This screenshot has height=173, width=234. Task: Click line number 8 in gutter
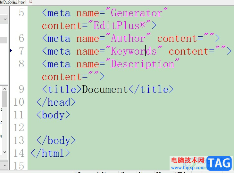coord(21,64)
